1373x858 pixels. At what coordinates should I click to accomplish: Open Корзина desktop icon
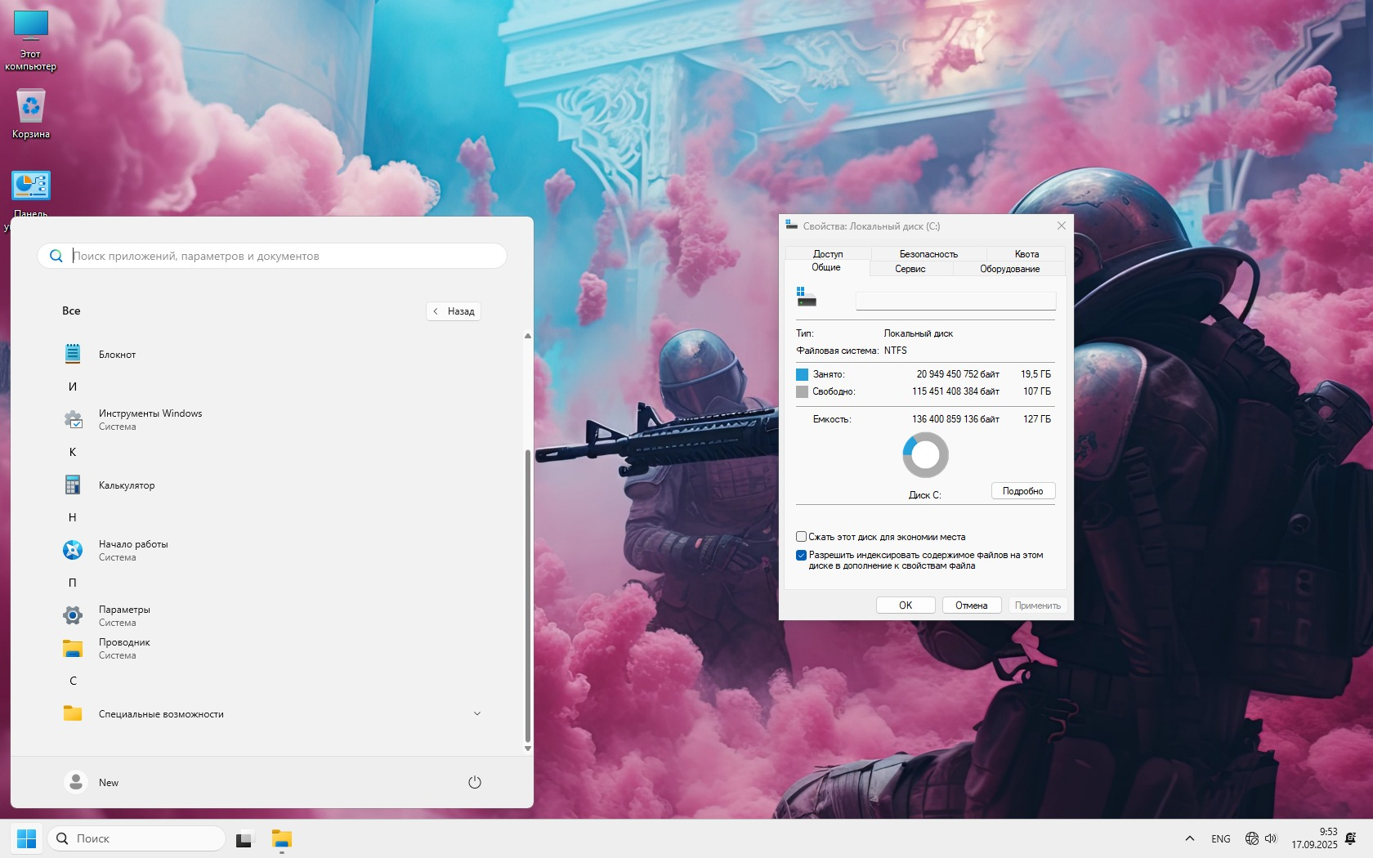[31, 114]
